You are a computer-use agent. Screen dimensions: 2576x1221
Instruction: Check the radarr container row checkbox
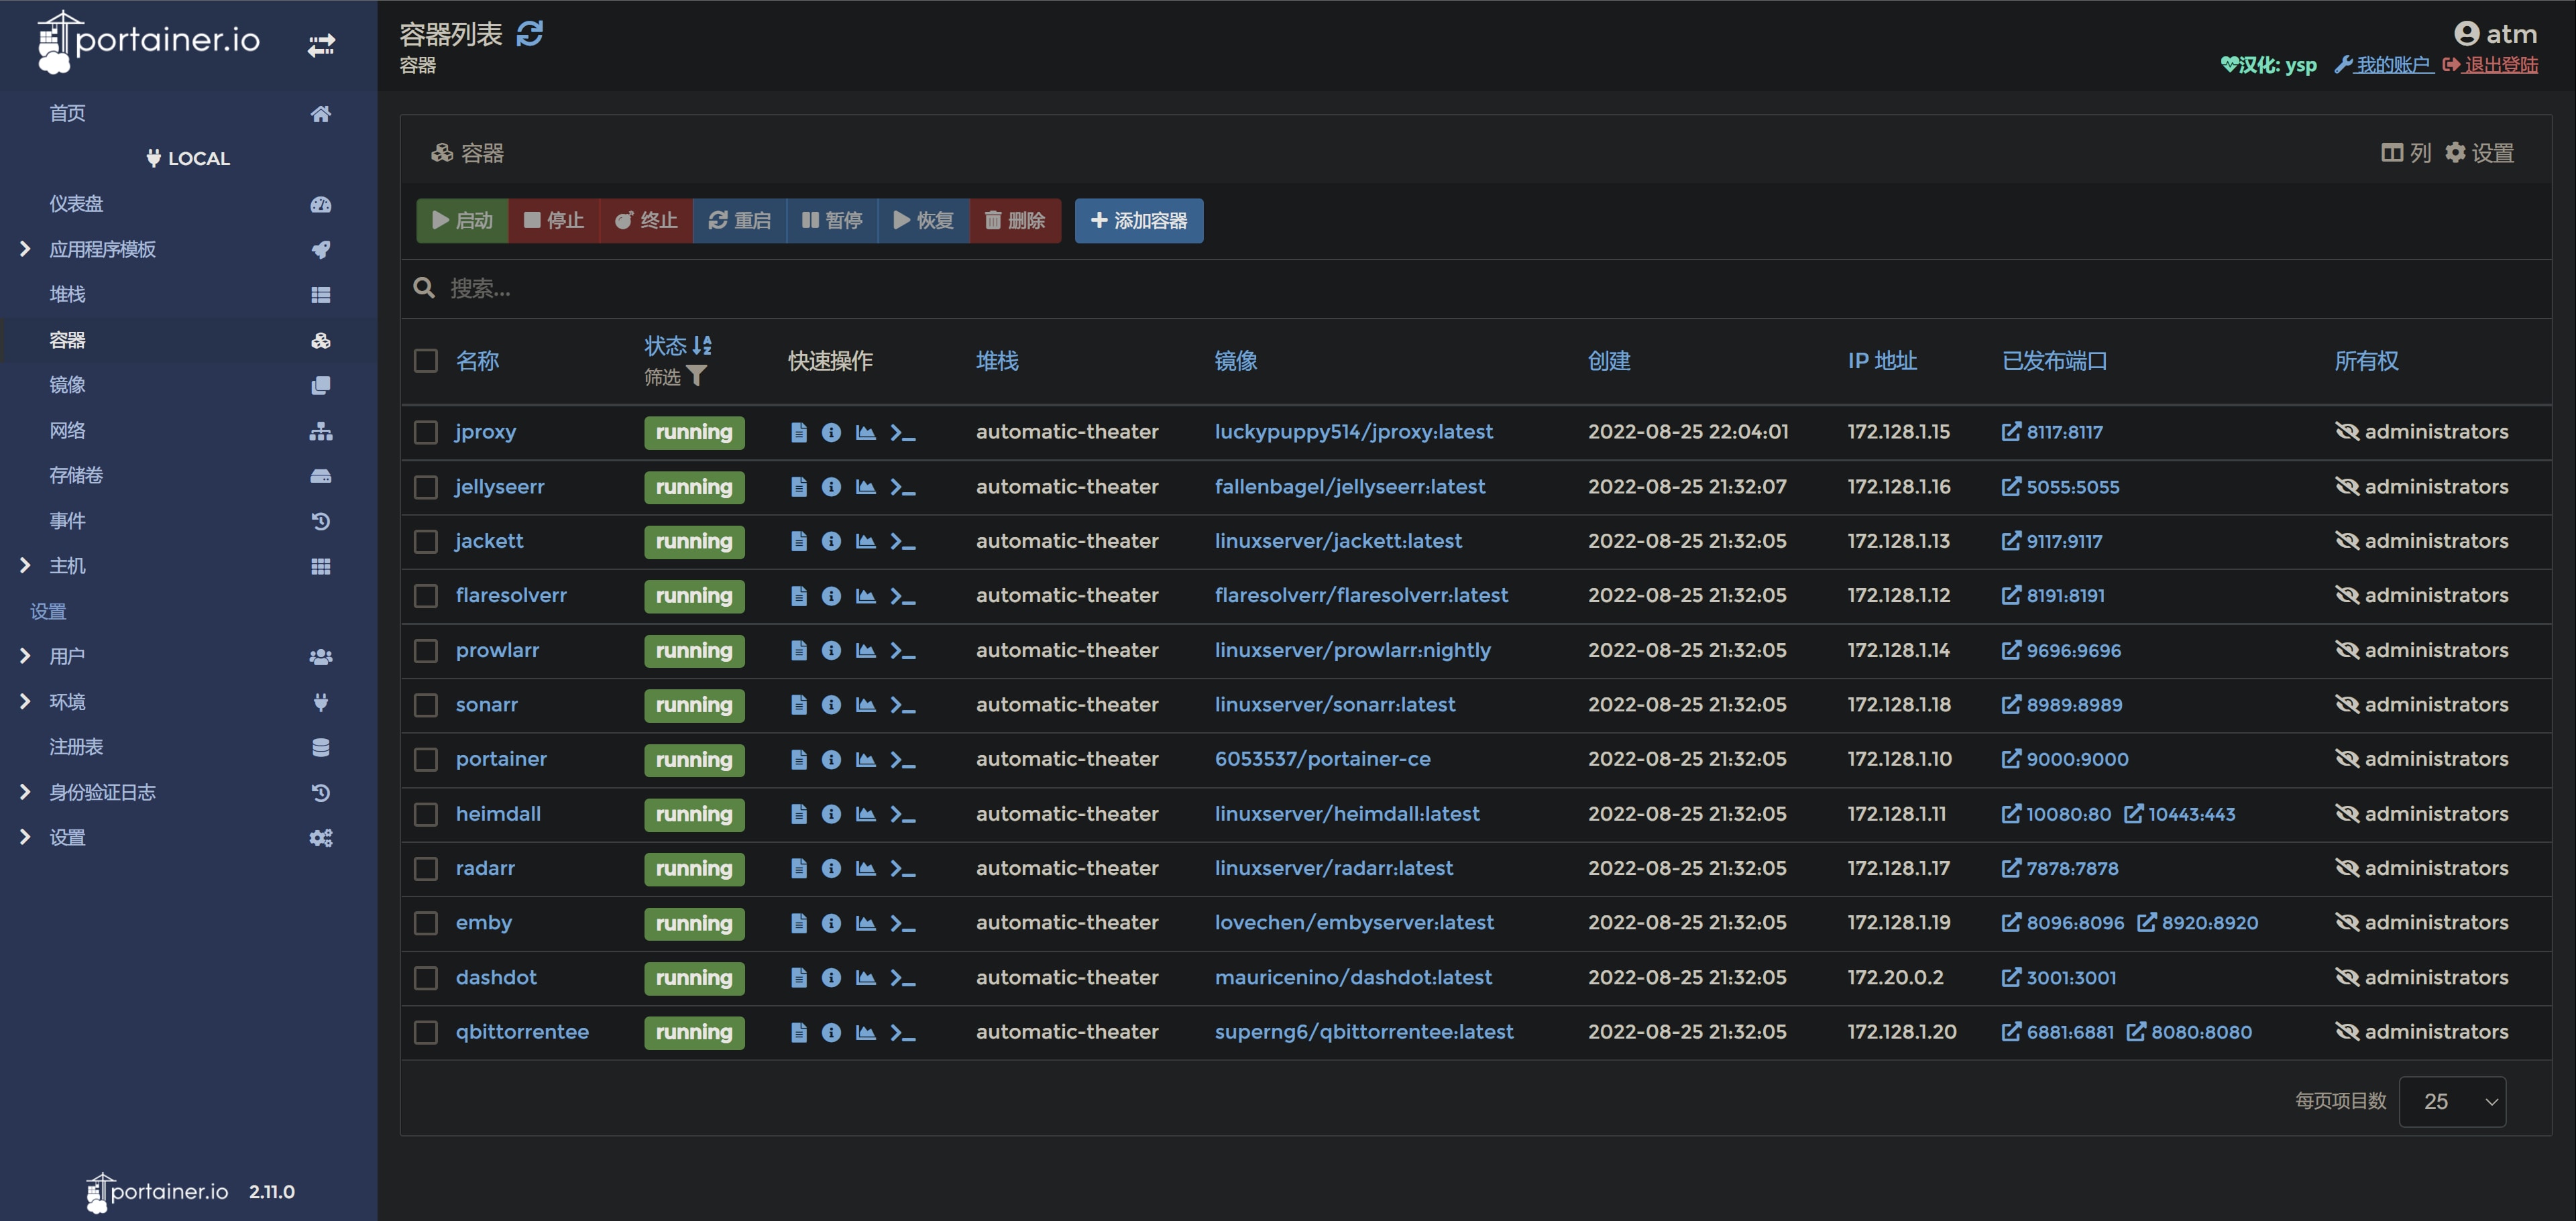coord(425,868)
